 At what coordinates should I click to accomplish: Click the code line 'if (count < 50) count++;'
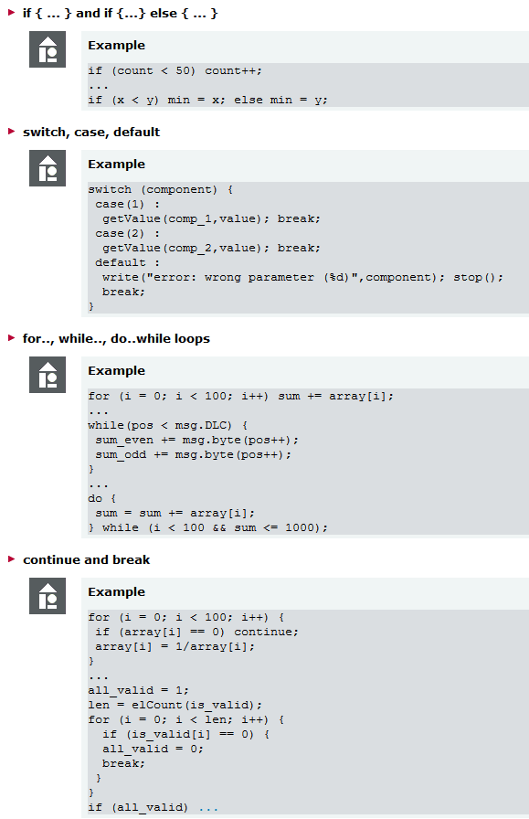[x=175, y=70]
